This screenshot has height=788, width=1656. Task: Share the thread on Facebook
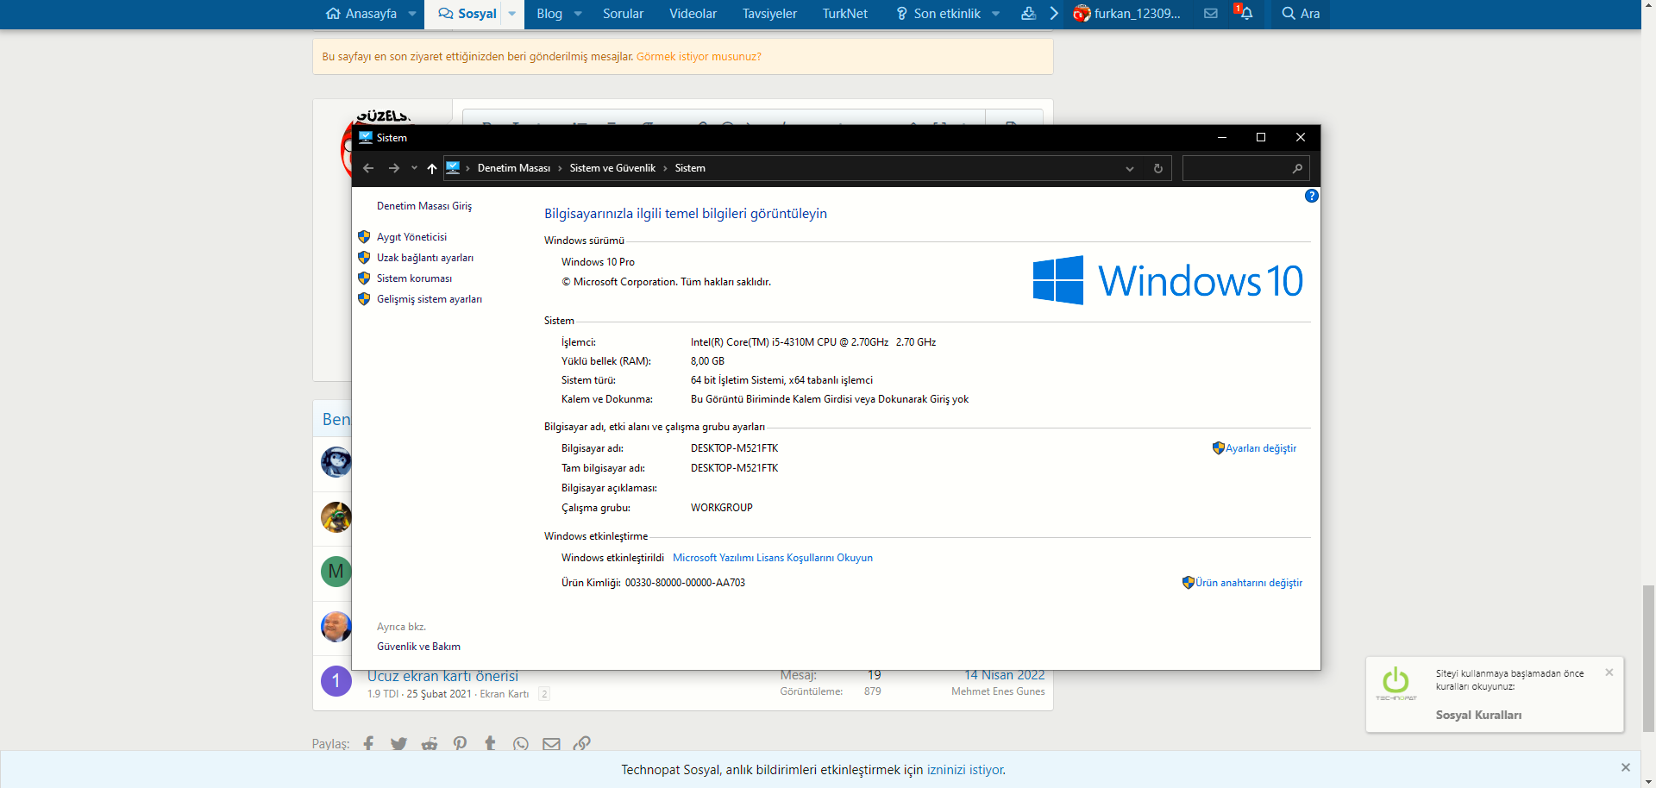point(368,743)
